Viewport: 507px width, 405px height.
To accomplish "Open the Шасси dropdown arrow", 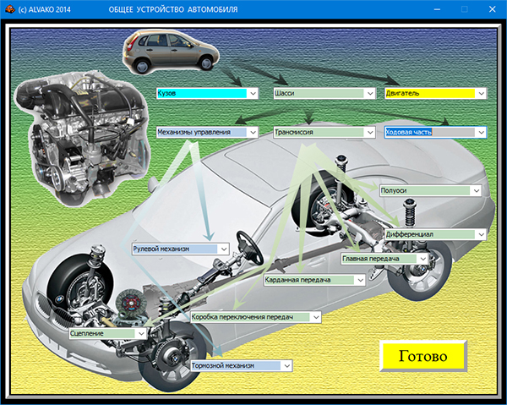I will coord(370,94).
